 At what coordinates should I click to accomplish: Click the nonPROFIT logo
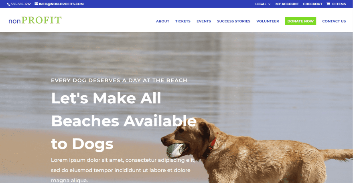click(x=35, y=20)
